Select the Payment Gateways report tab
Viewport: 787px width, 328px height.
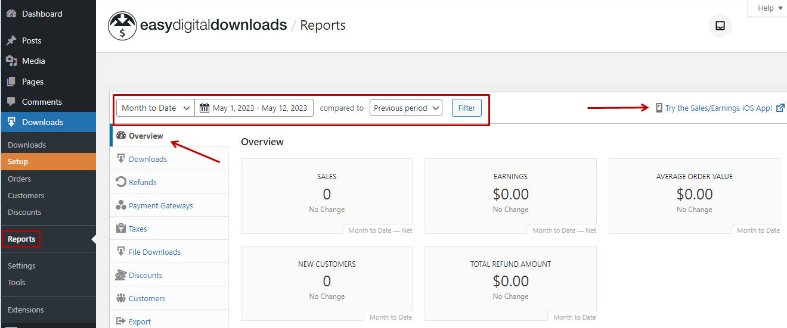pyautogui.click(x=169, y=205)
